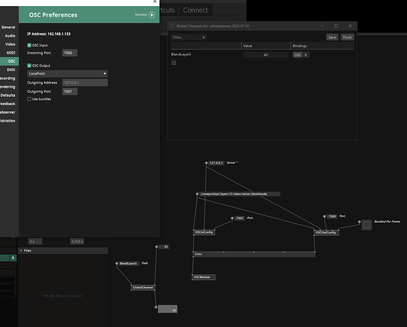Click Flush in Global Channels window
The width and height of the screenshot is (407, 327).
click(x=347, y=37)
